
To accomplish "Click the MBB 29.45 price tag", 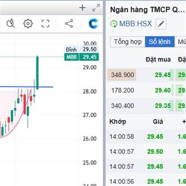I will click(x=82, y=57).
